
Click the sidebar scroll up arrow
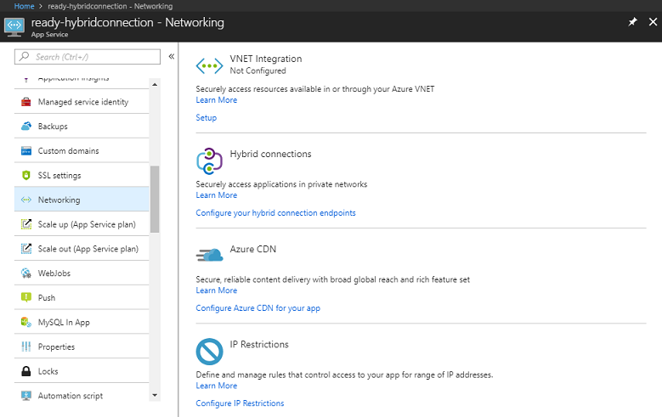click(x=155, y=84)
